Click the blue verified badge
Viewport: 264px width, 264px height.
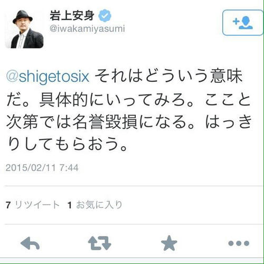coord(105,16)
